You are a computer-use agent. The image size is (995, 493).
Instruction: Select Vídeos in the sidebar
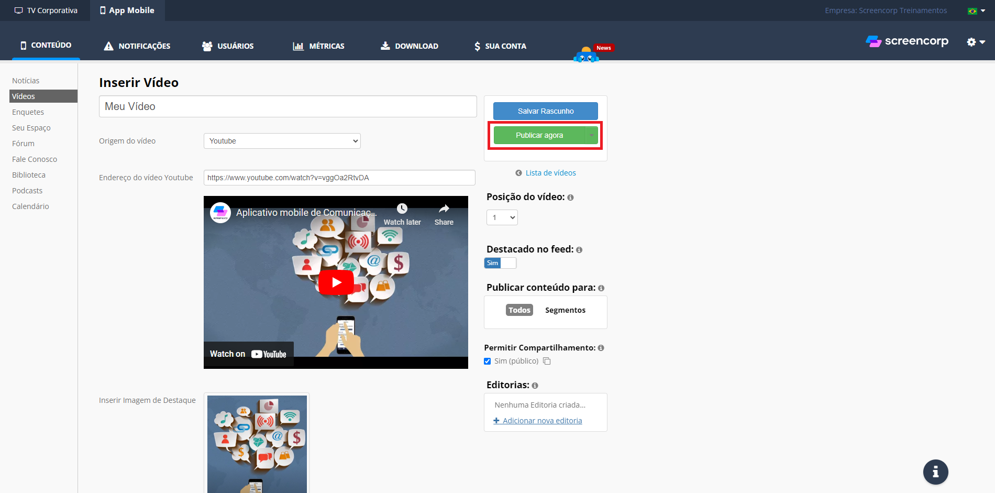pos(43,96)
